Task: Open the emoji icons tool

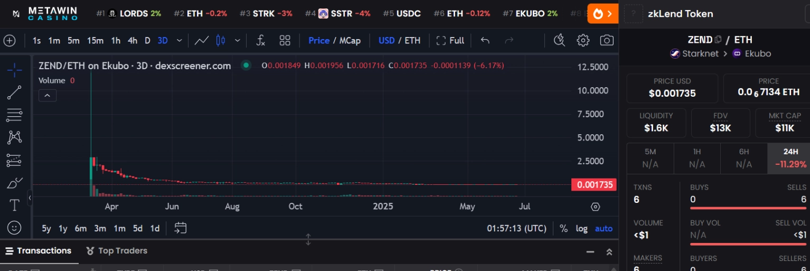Action: pyautogui.click(x=14, y=227)
